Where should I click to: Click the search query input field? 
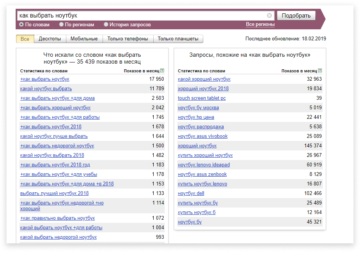[x=141, y=16]
